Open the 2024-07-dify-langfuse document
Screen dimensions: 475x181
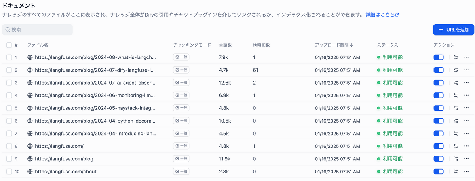[95, 70]
